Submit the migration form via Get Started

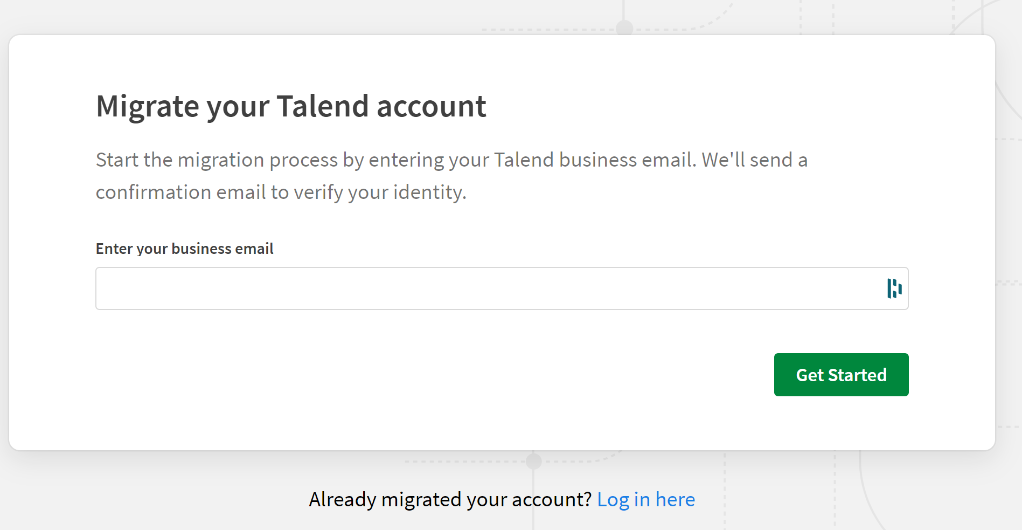(840, 374)
